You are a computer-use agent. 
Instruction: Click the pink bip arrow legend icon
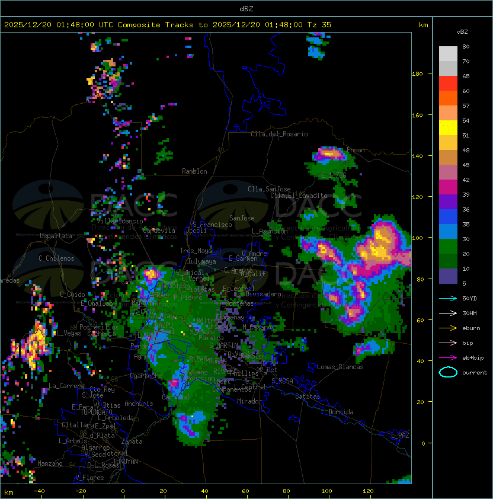tap(448, 343)
